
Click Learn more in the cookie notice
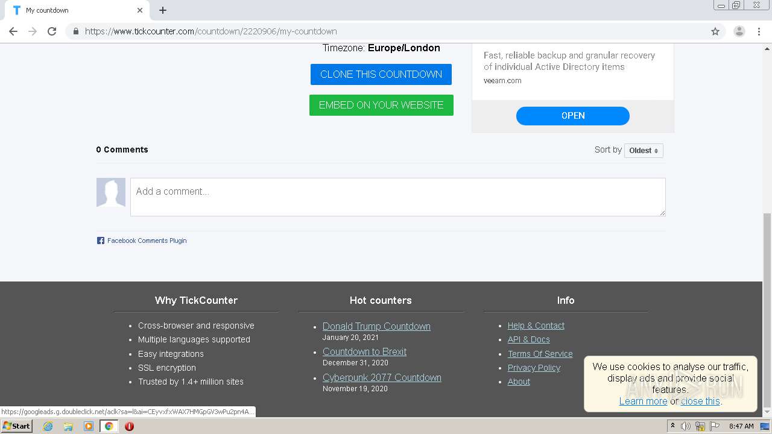tap(643, 401)
